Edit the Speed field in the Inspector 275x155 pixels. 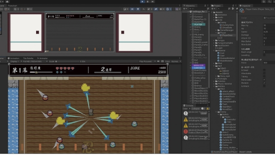point(269,32)
